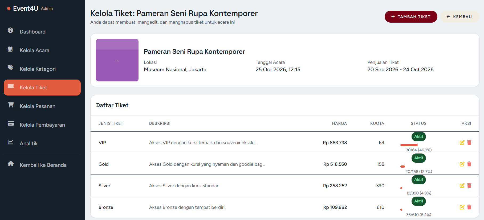Click the Gold ticket type cell

(x=104, y=164)
